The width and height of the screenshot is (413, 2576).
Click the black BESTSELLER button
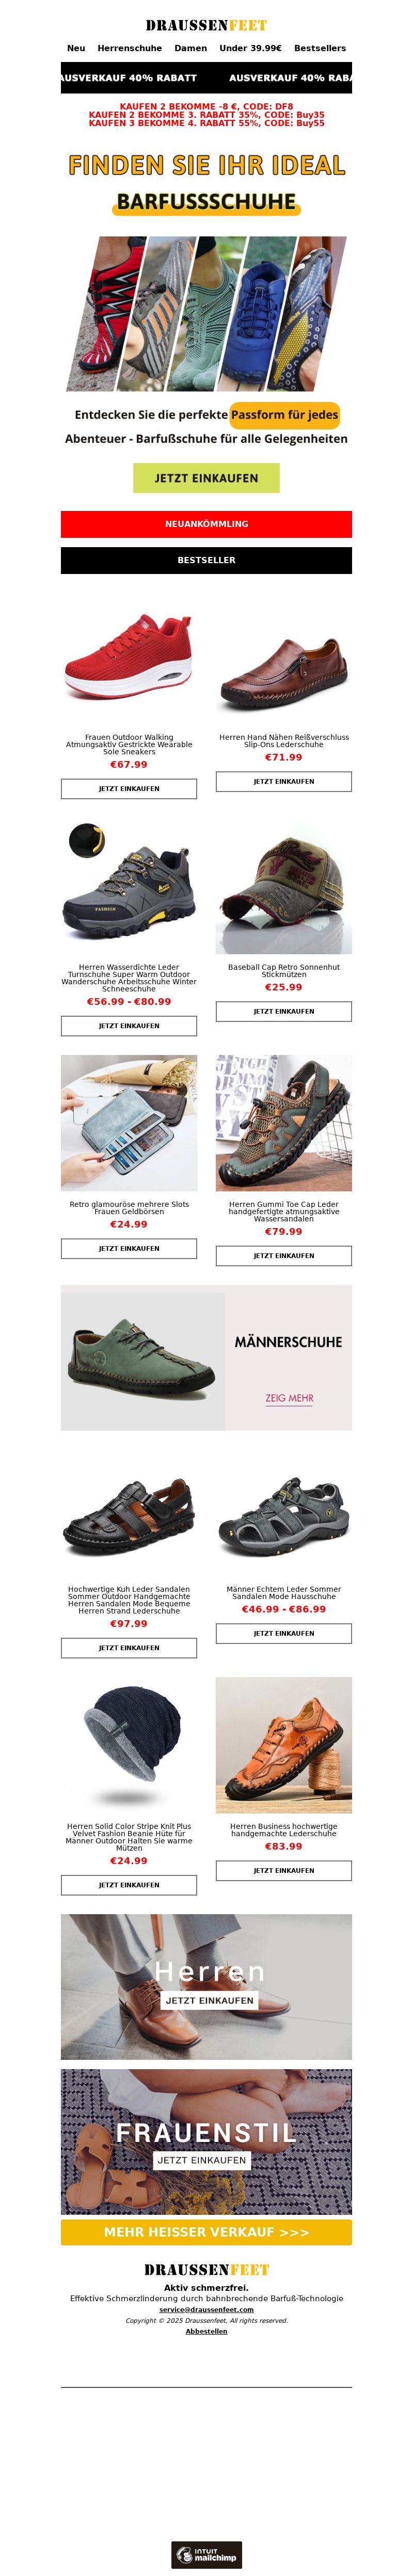point(206,560)
